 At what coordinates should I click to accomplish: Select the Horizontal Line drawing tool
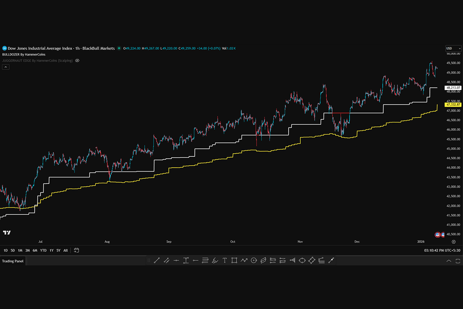[176, 261]
